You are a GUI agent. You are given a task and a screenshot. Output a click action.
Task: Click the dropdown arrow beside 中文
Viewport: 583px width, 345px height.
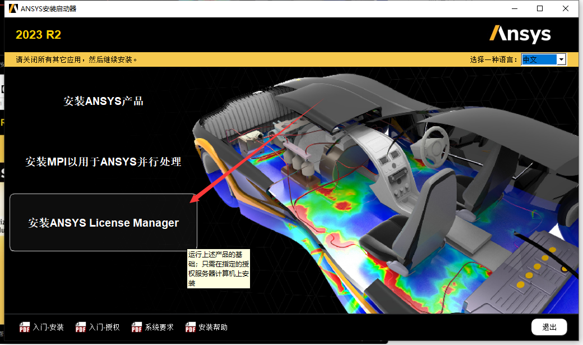coord(561,59)
